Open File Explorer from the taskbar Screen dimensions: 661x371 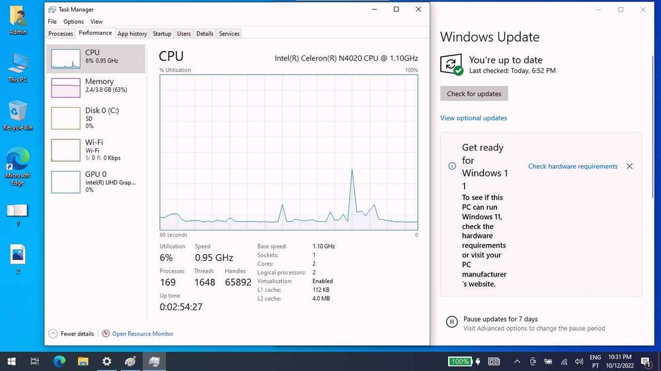tap(83, 361)
